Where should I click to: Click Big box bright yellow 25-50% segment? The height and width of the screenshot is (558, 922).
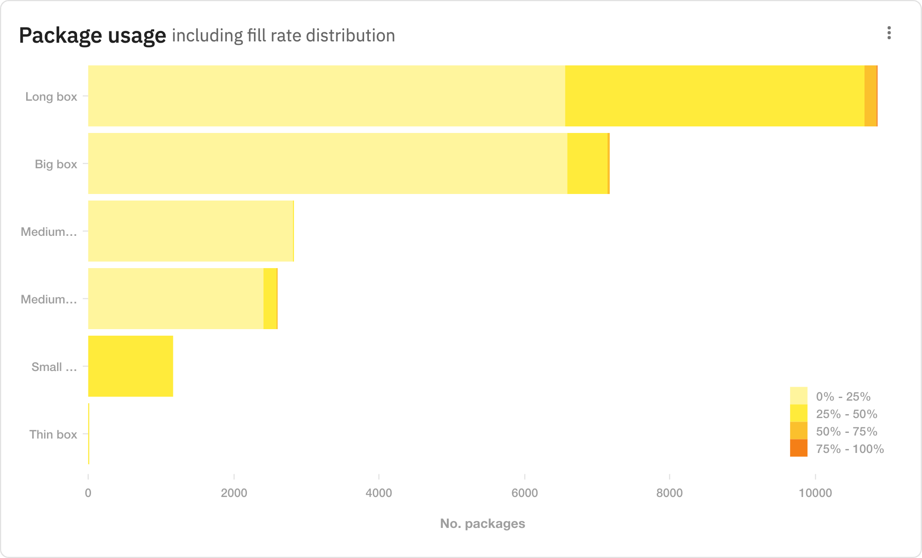(587, 163)
